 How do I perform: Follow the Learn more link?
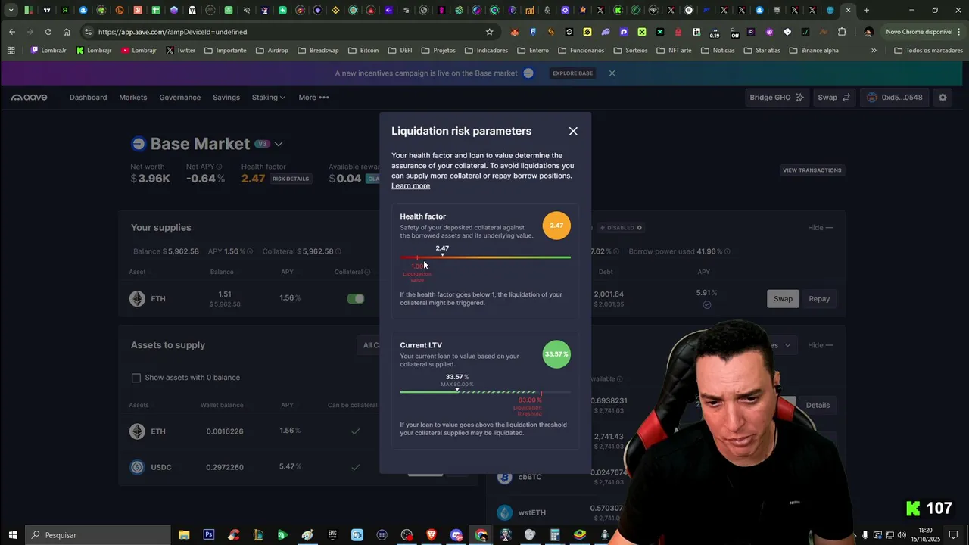pos(410,186)
